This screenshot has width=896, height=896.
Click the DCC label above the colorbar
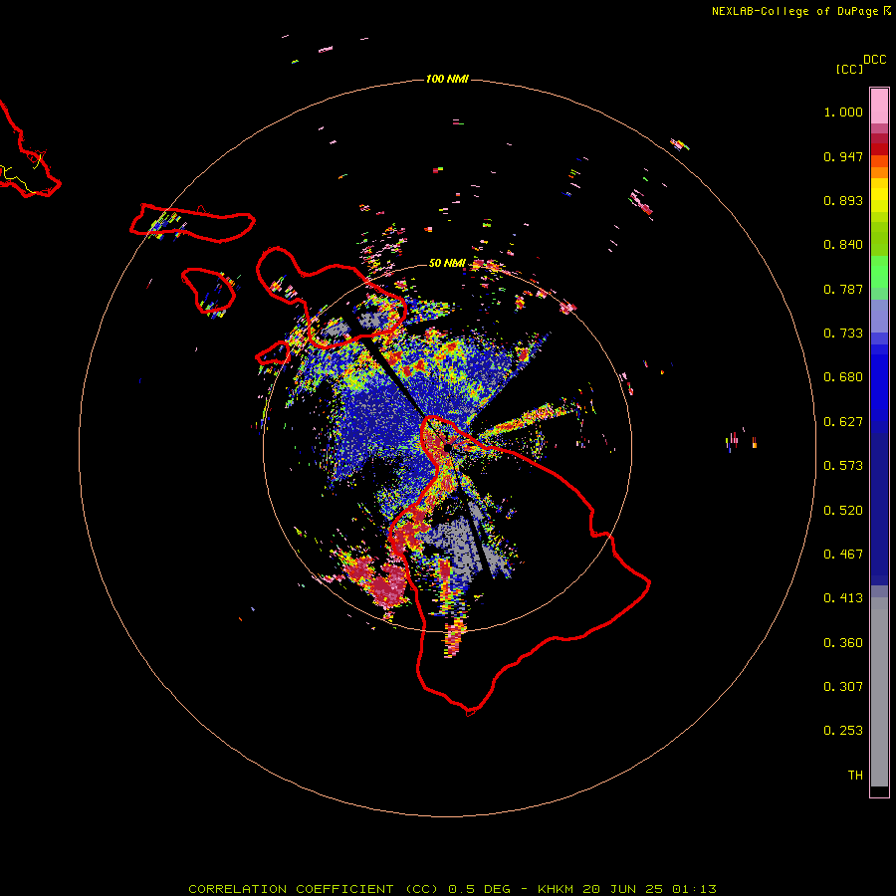[x=875, y=60]
